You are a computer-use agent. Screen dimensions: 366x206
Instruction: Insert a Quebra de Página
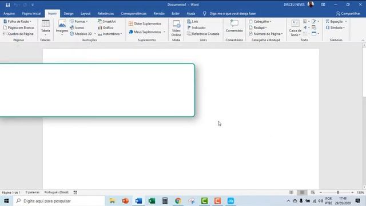pos(18,34)
